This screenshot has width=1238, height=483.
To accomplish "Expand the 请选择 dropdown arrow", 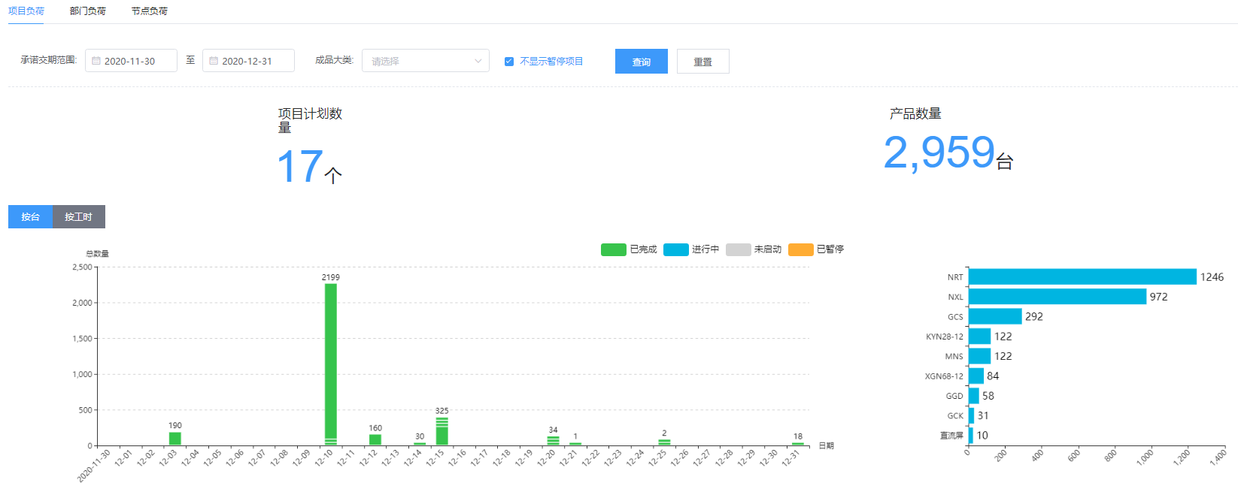I will pyautogui.click(x=478, y=61).
